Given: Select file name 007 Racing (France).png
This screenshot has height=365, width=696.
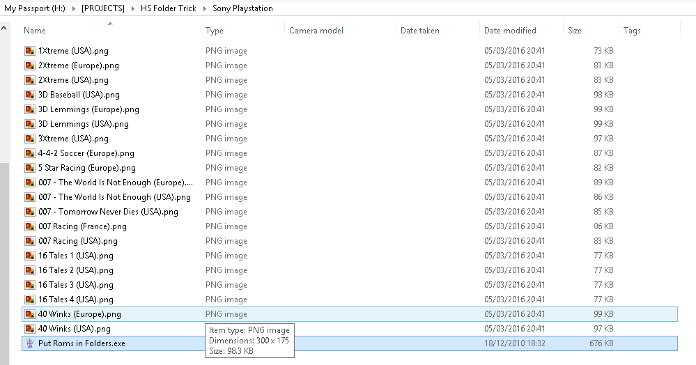Looking at the screenshot, I should pyautogui.click(x=83, y=227).
